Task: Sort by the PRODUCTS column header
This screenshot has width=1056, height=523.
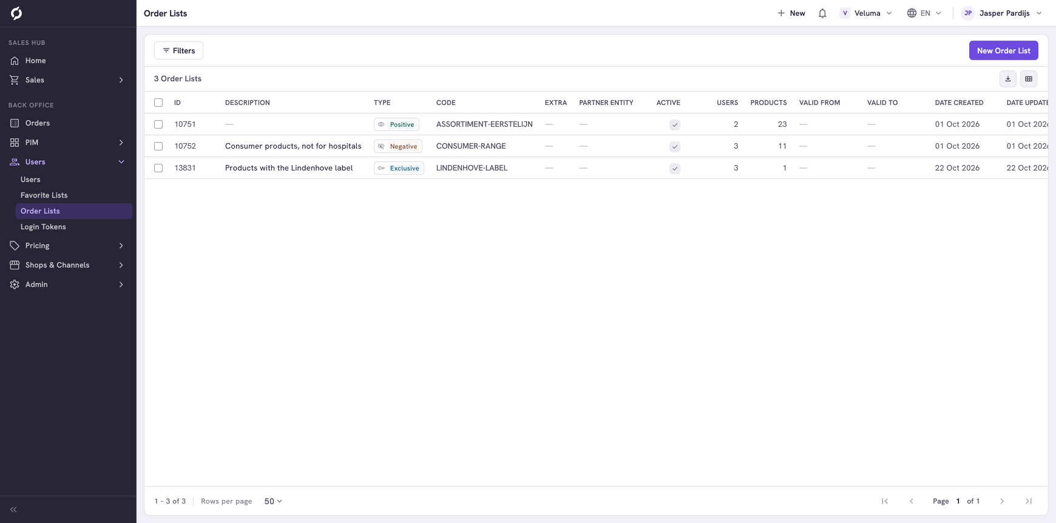Action: pyautogui.click(x=768, y=103)
